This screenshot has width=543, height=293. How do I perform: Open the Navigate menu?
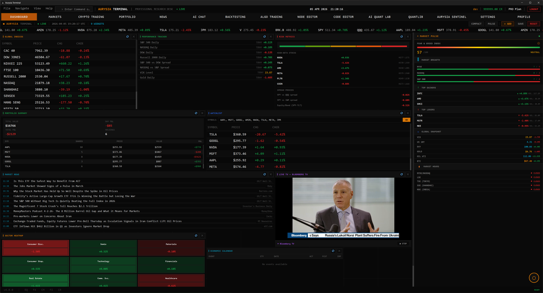click(x=22, y=8)
